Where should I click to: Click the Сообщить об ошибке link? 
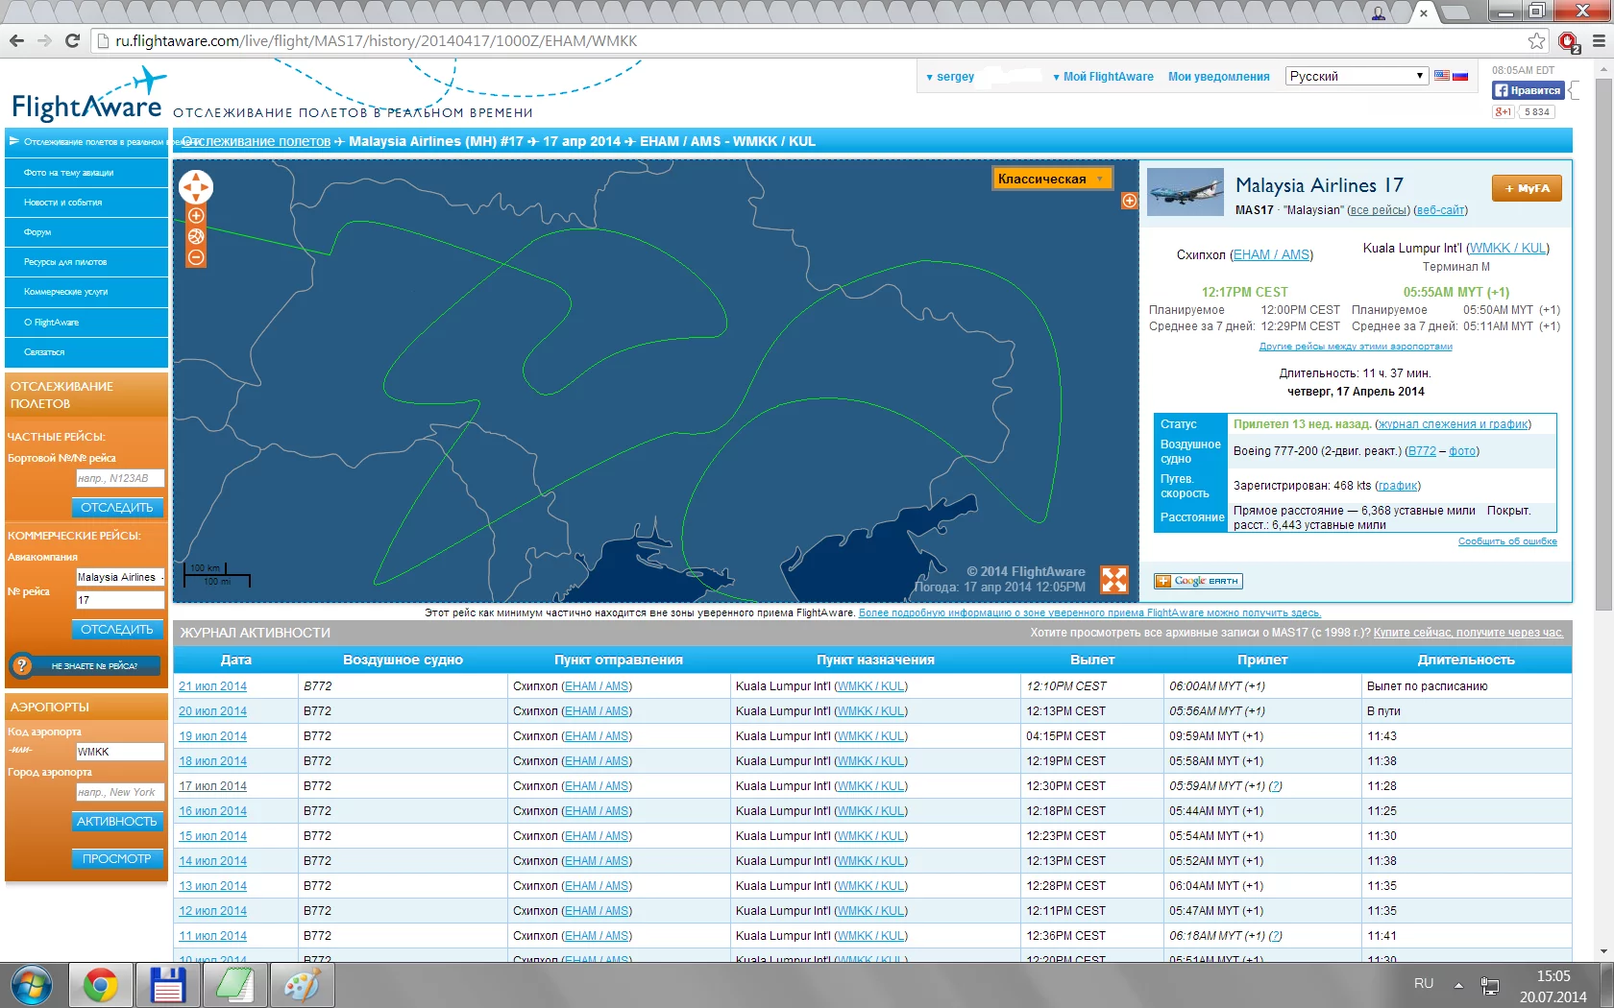[x=1507, y=541]
